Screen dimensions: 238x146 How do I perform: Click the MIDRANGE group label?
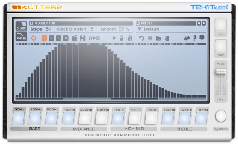point(84,129)
